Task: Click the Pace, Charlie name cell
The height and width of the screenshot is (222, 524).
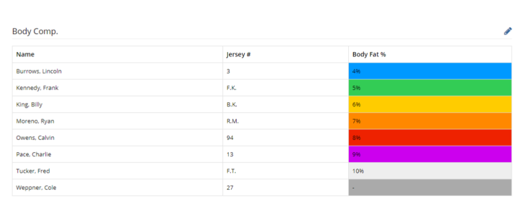Action: coord(33,155)
